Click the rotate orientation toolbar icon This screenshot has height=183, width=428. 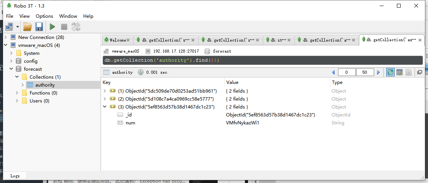pos(76,26)
